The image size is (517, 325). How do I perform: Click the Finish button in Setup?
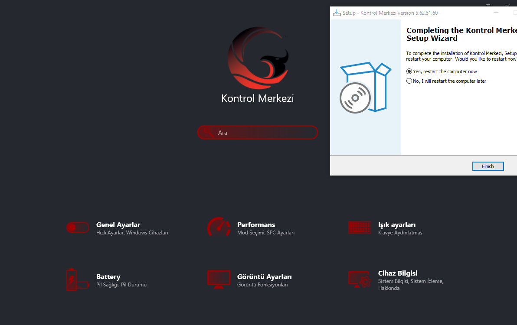click(x=488, y=166)
